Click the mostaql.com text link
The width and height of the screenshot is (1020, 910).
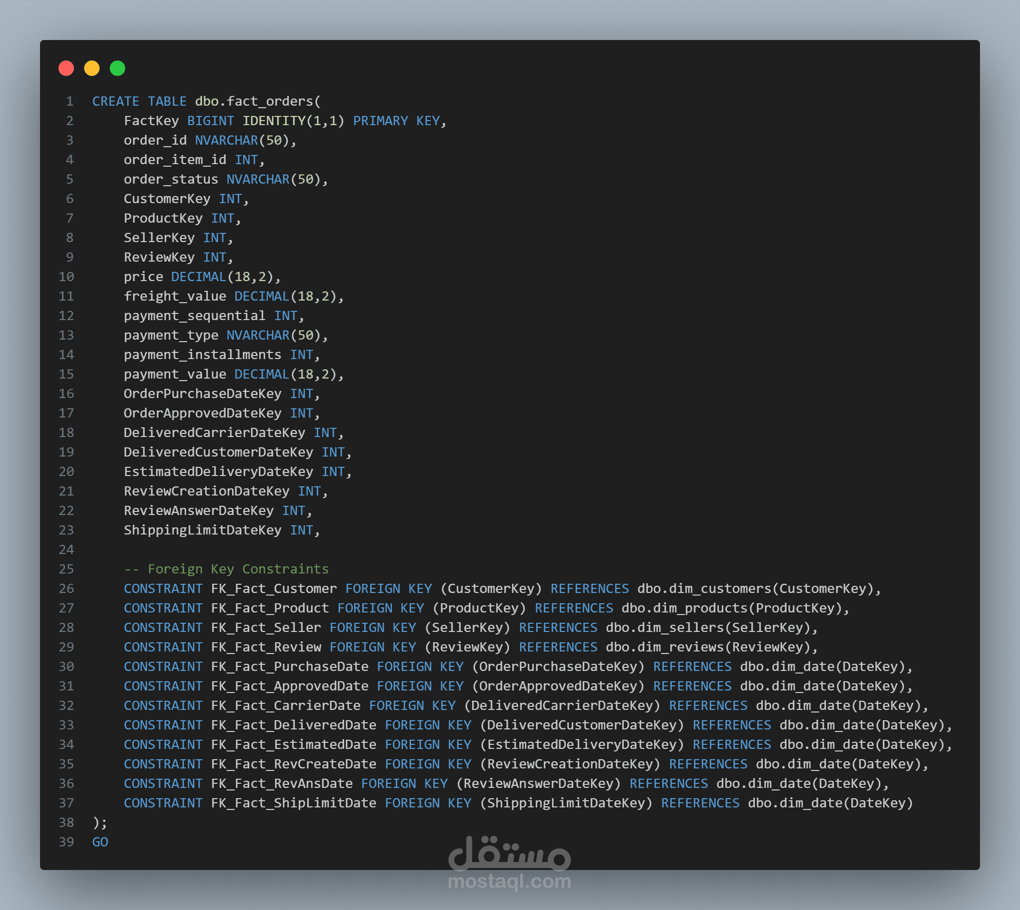tap(509, 881)
